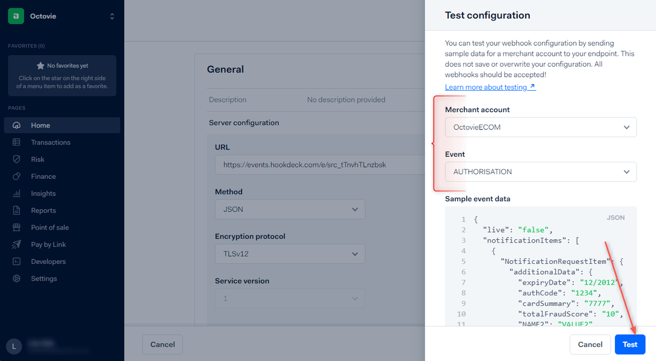This screenshot has width=656, height=361.
Task: Click the Reports document icon
Action: 16,210
